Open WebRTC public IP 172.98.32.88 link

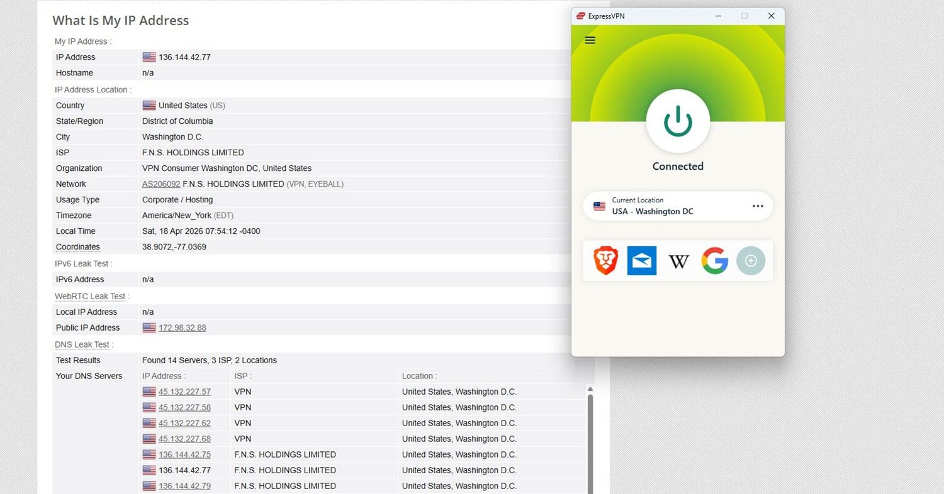pyautogui.click(x=183, y=327)
